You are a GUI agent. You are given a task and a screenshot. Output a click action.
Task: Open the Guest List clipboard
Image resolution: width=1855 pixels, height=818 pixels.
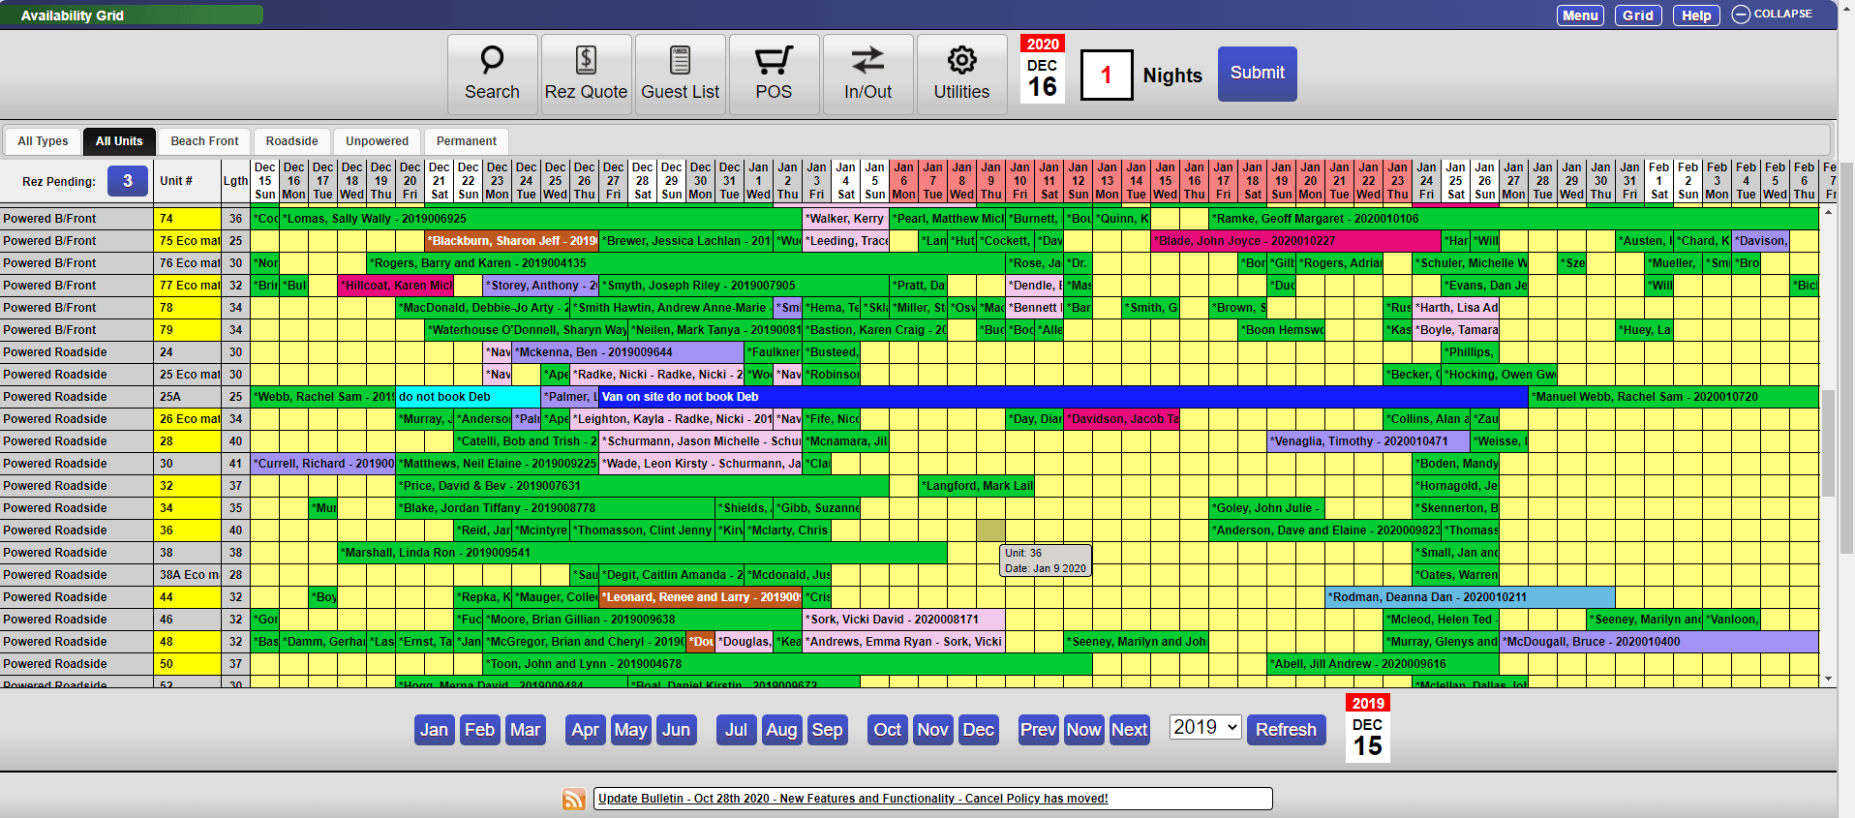tap(680, 75)
